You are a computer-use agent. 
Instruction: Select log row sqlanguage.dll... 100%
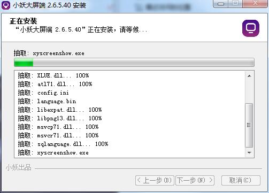pos(63,144)
